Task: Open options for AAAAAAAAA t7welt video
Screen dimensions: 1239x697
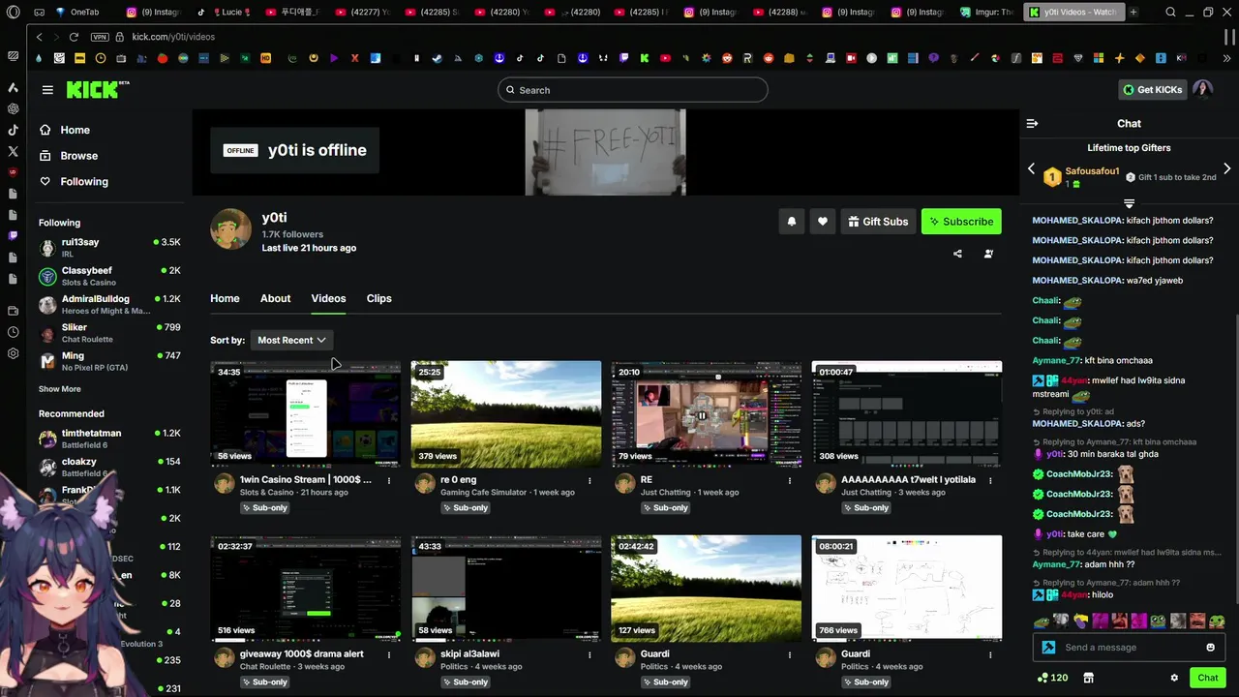Action: [990, 480]
